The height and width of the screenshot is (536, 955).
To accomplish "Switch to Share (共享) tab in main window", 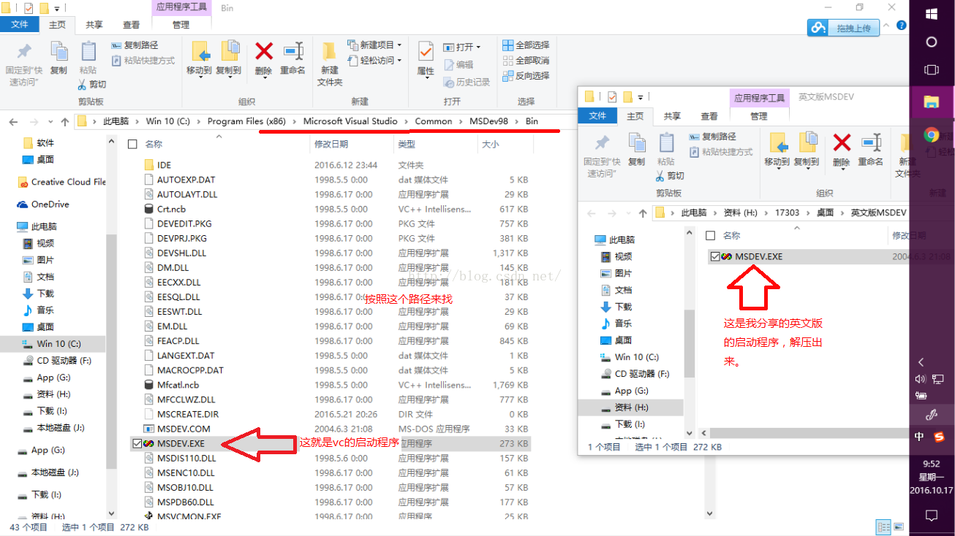I will tap(94, 25).
